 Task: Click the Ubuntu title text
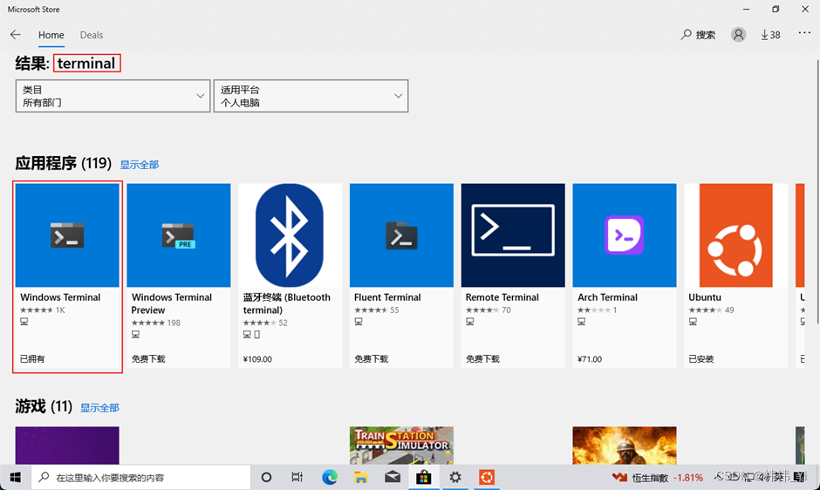coord(705,297)
